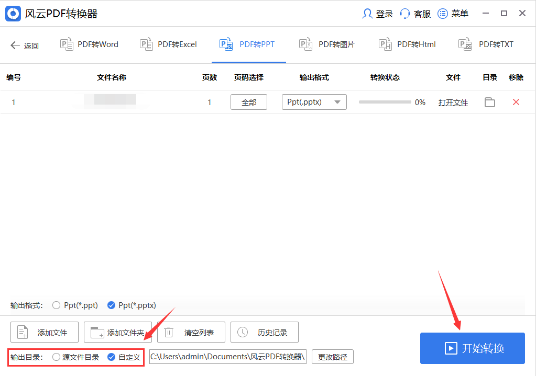Click 登录 text

coord(385,14)
